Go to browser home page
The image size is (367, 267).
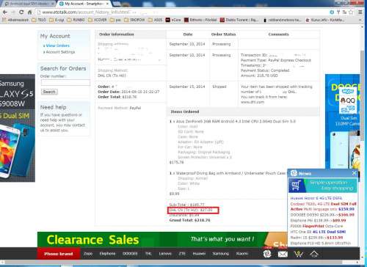[29, 12]
